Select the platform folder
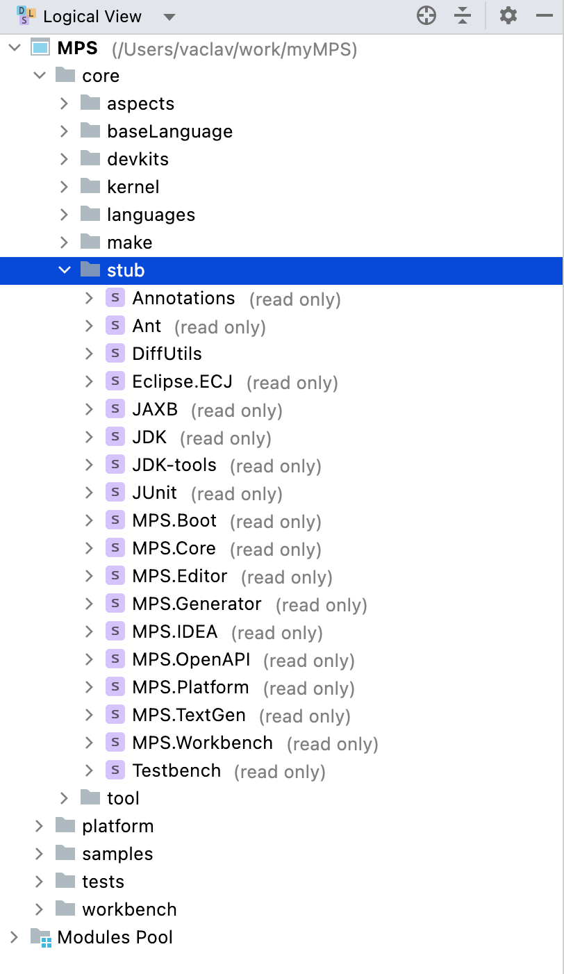This screenshot has width=564, height=974. [x=117, y=825]
